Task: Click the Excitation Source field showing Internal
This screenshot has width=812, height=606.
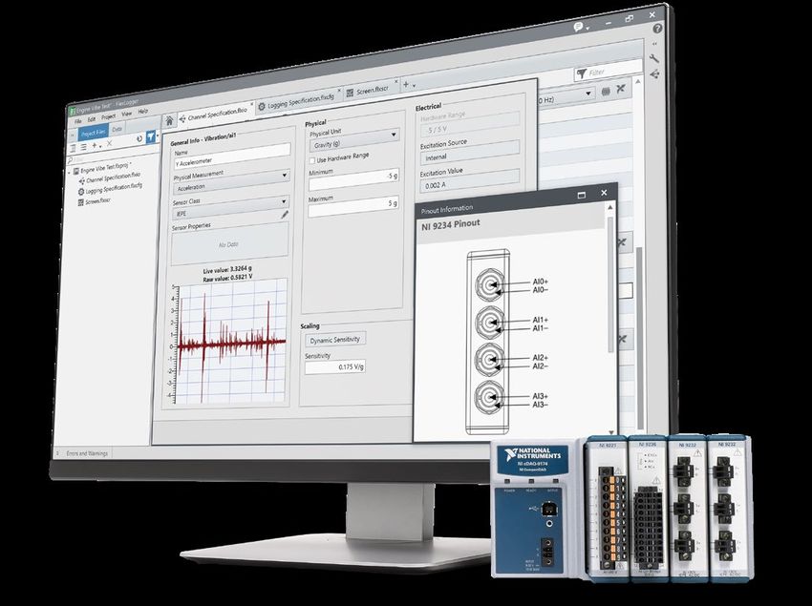Action: coord(469,154)
